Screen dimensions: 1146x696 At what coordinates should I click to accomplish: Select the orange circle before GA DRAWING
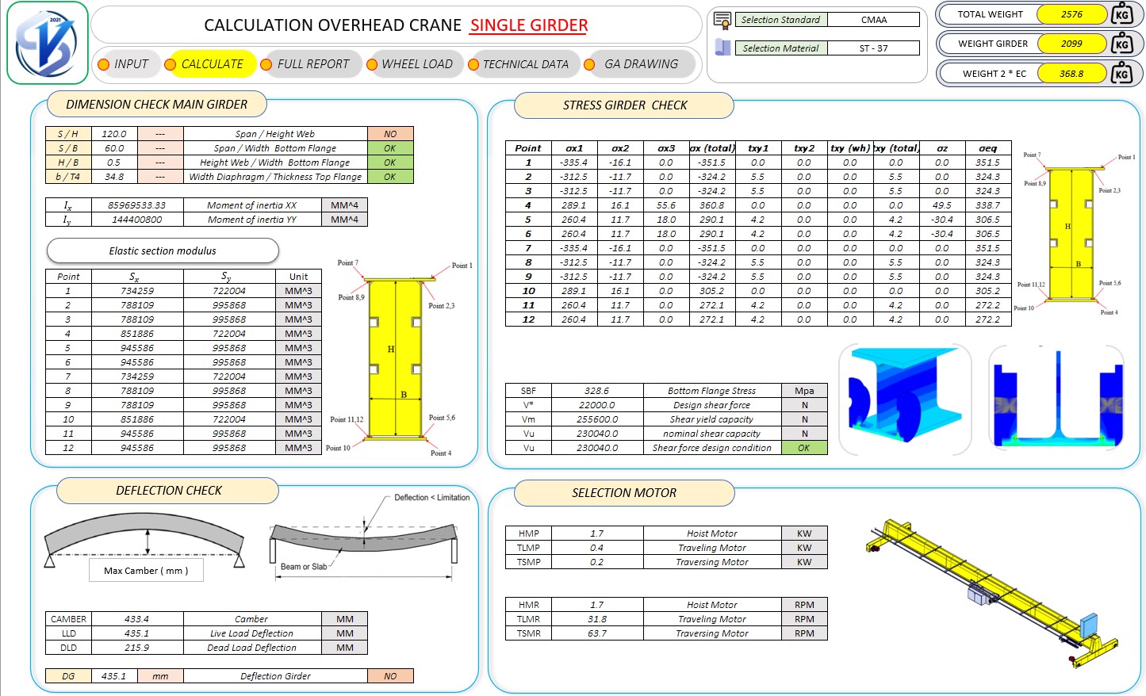click(589, 64)
